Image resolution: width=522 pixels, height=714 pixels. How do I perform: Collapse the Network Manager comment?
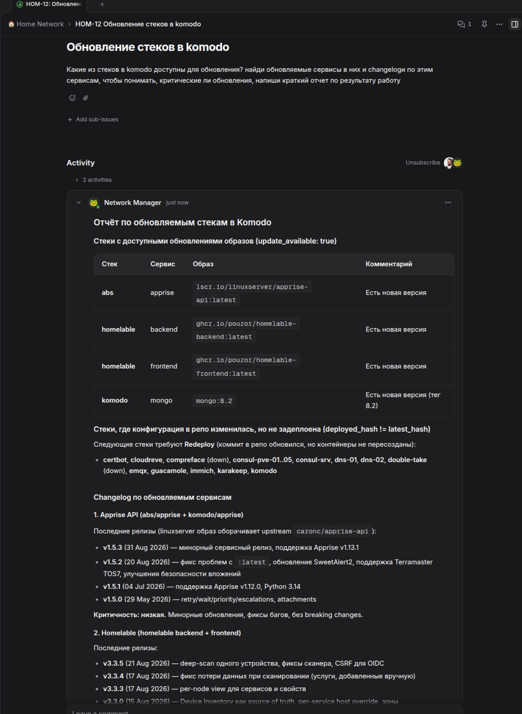coord(79,203)
